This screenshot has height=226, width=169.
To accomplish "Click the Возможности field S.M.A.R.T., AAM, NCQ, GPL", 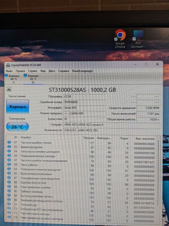I will [112, 130].
